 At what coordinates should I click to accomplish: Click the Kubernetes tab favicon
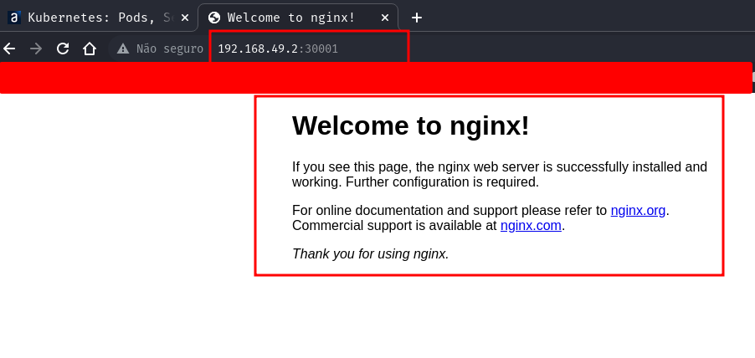pyautogui.click(x=14, y=18)
